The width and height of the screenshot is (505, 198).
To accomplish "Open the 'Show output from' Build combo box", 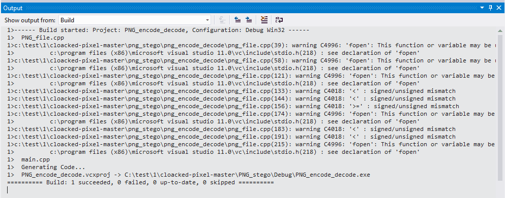I will point(135,20).
